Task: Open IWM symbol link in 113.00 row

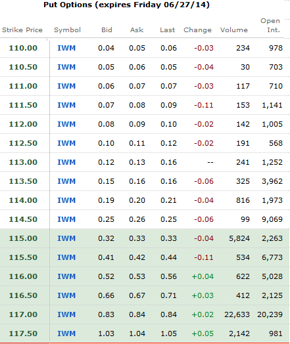Action: pyautogui.click(x=66, y=162)
